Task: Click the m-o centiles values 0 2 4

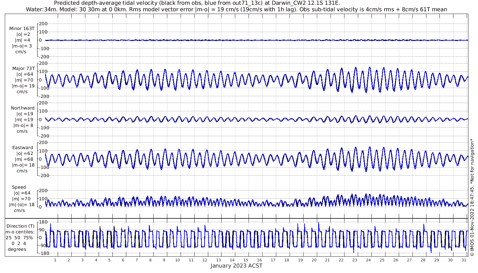Action: click(19, 243)
